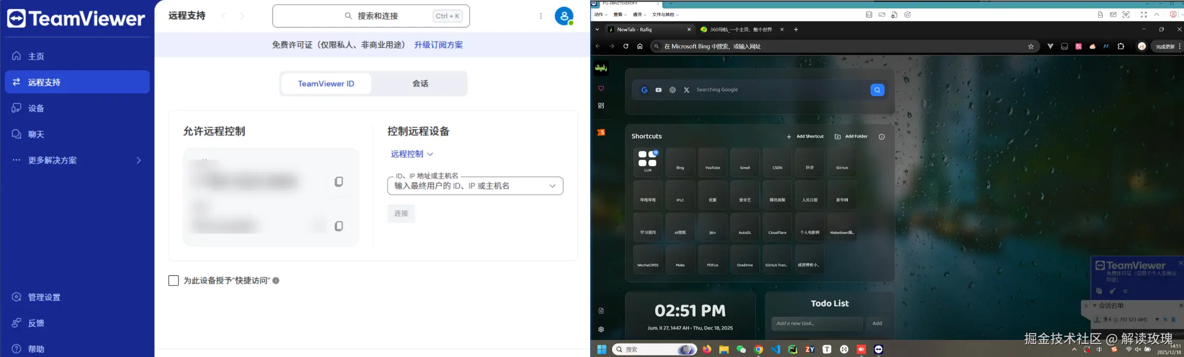Switch to NewTab - Rafiq browser tab
1184x357 pixels.
point(650,30)
